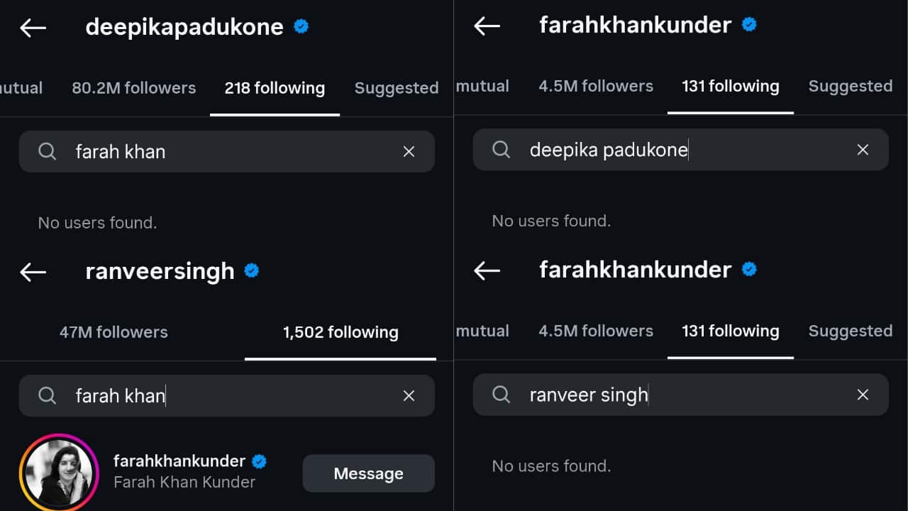The height and width of the screenshot is (511, 908).
Task: Click verified badge next to ranveersingh title
Action: tap(251, 270)
